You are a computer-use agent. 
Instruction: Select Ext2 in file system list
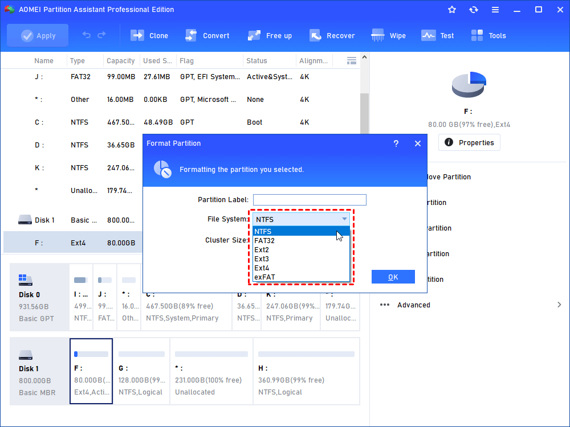coord(301,250)
